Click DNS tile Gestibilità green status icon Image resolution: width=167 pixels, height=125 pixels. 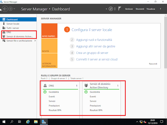(45, 92)
